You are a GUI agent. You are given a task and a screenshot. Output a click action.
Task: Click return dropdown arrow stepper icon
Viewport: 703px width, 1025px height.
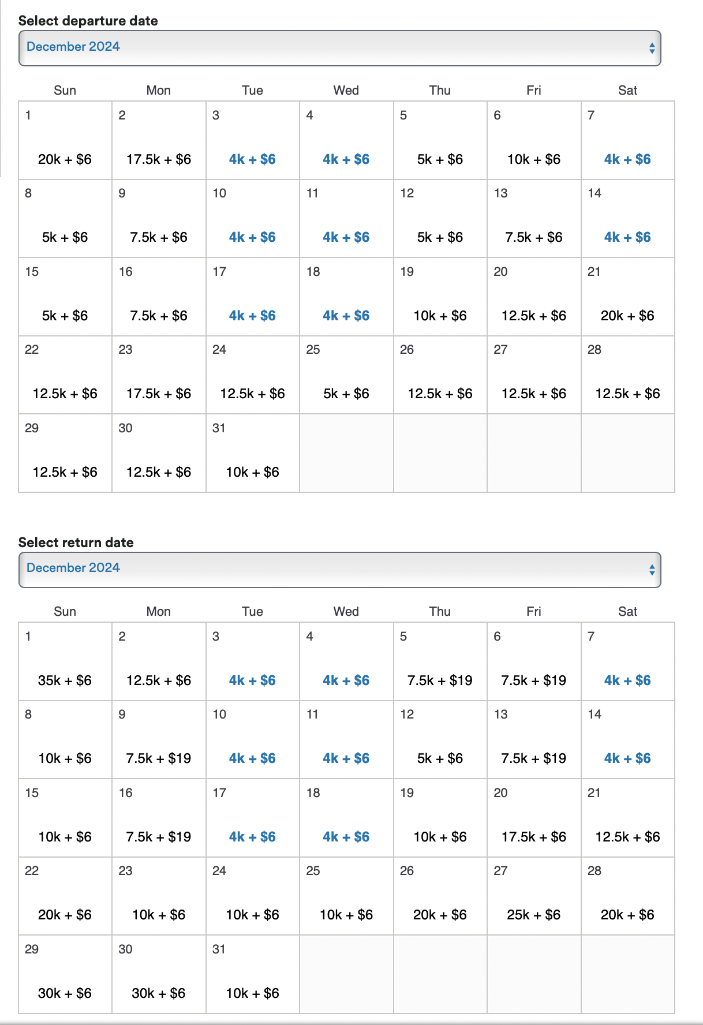point(652,570)
